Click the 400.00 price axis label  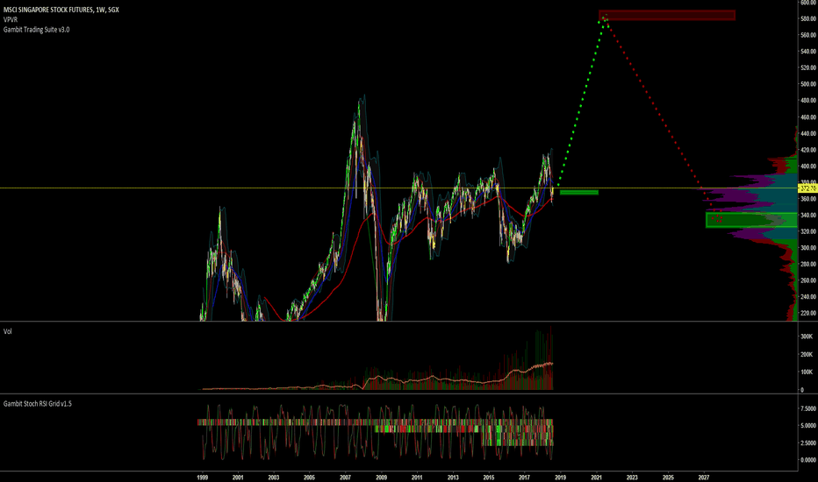point(808,167)
